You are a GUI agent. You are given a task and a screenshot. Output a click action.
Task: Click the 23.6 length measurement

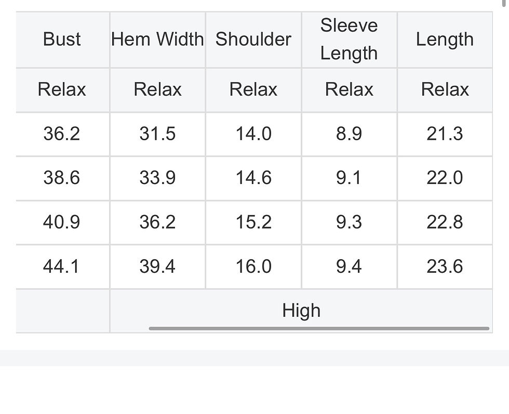point(445,266)
